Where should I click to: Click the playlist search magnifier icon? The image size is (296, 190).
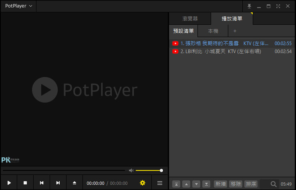pyautogui.click(x=273, y=184)
